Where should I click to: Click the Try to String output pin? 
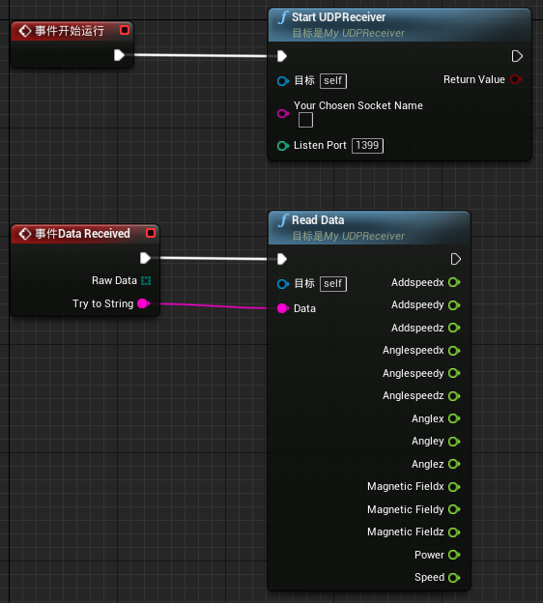click(x=143, y=303)
